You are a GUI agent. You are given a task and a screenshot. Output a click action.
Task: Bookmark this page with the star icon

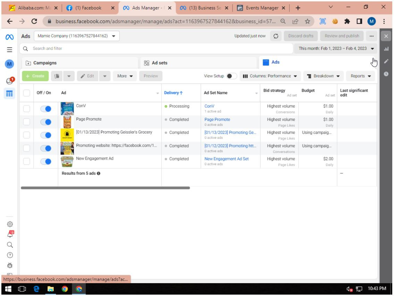307,22
